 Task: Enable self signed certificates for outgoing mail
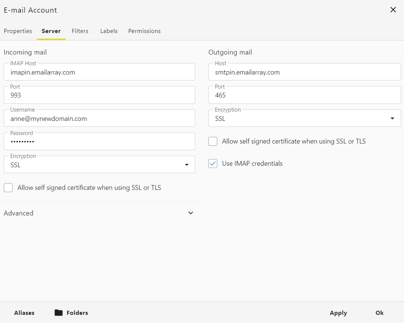coord(213,141)
